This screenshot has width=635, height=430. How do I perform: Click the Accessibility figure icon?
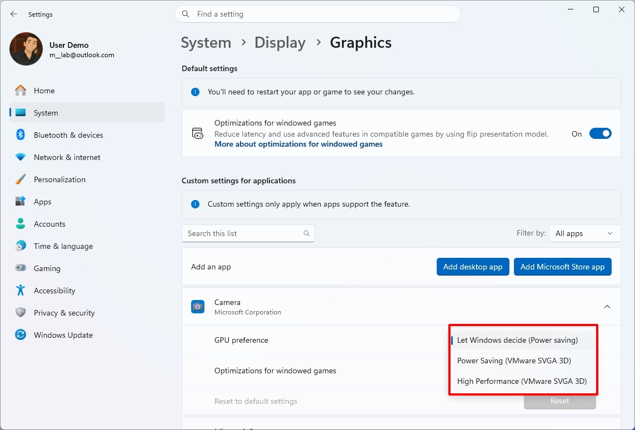point(20,290)
